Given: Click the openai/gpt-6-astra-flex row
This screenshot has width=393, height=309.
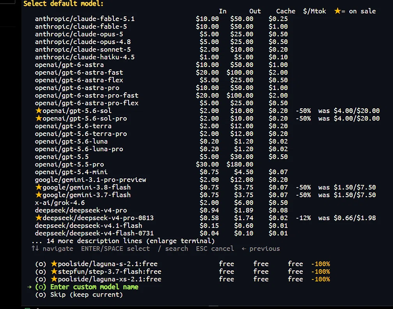Looking at the screenshot, I should pos(161,80).
